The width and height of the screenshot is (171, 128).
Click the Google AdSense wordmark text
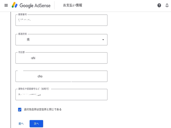click(x=35, y=6)
